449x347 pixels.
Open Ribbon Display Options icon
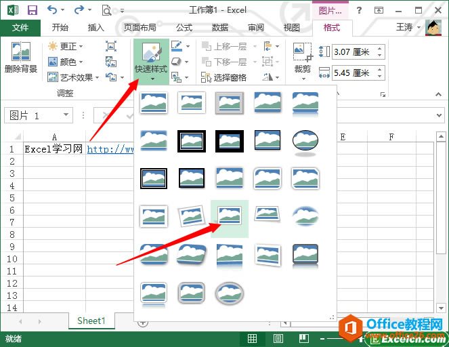click(379, 11)
